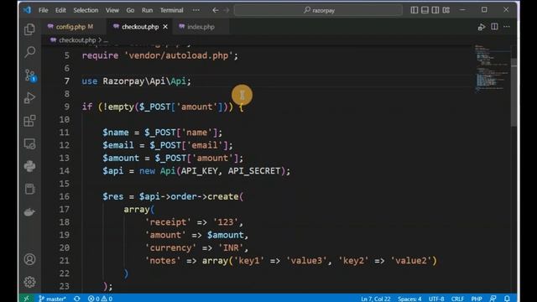The image size is (537, 302).
Task: Open notifications bell in status bar
Action: pyautogui.click(x=507, y=299)
